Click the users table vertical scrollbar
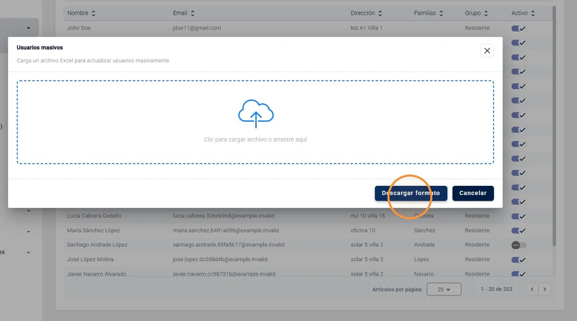Image resolution: width=577 pixels, height=321 pixels. [554, 126]
